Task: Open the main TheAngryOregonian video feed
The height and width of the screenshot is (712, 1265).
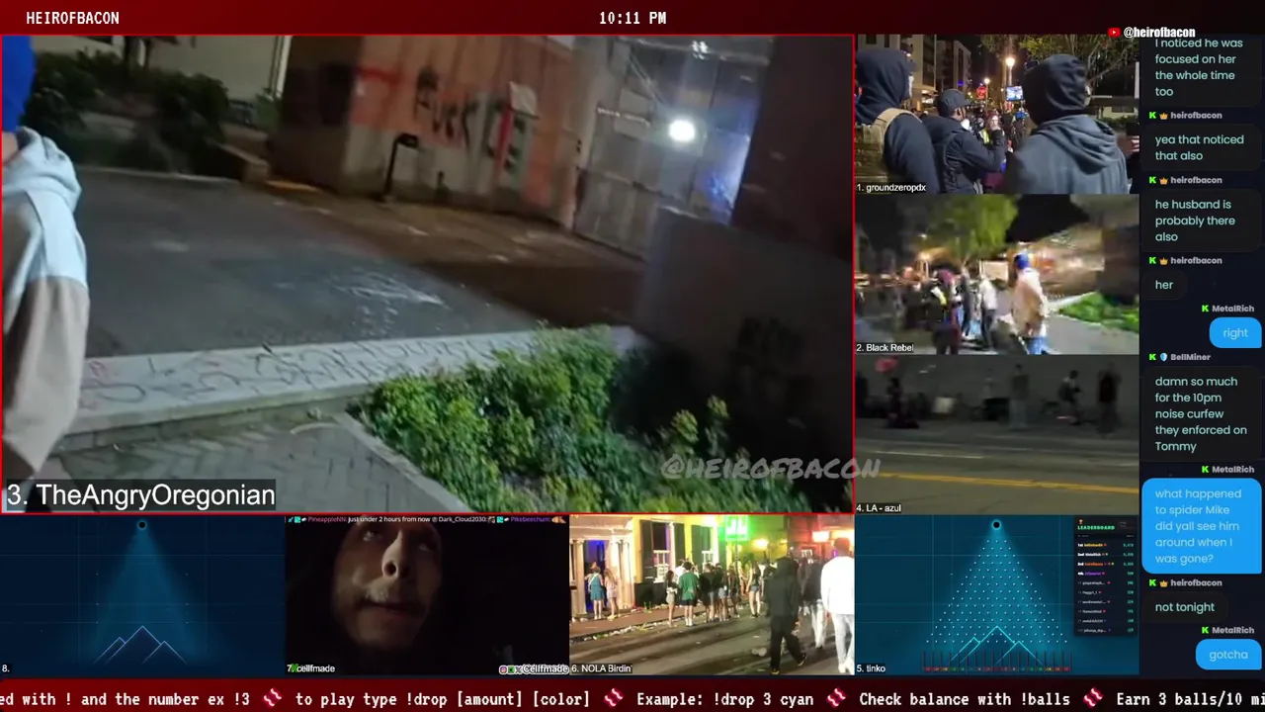Action: (427, 274)
